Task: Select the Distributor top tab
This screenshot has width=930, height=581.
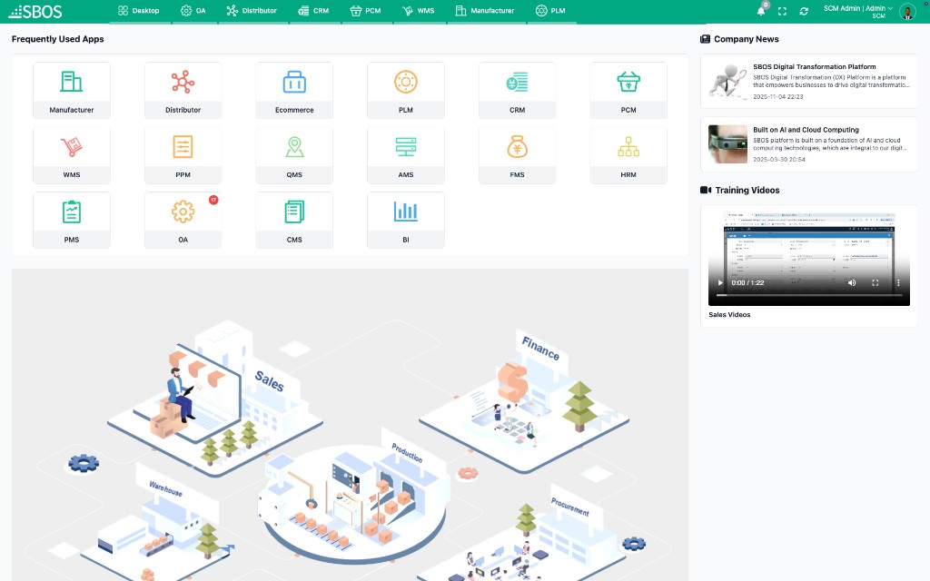Action: [x=252, y=11]
